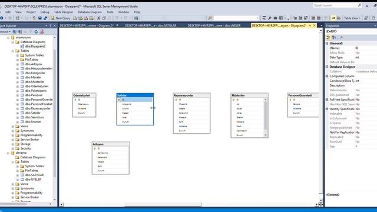Select dbo.SATISLAR under deneme tables
The width and height of the screenshot is (377, 212).
click(x=34, y=175)
